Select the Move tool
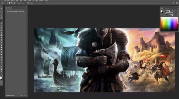179x99 pixels. [x=1, y=9]
